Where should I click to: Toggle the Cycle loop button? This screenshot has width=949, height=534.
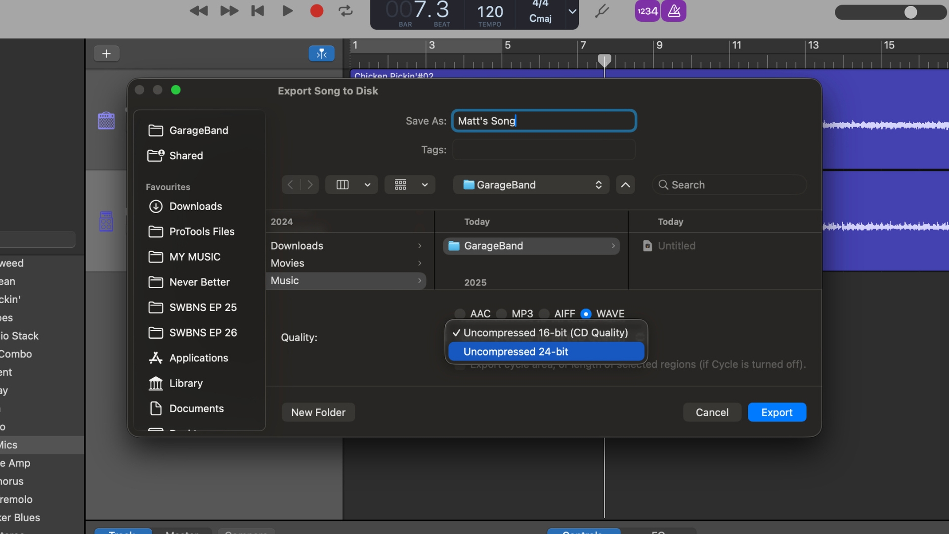click(x=345, y=11)
